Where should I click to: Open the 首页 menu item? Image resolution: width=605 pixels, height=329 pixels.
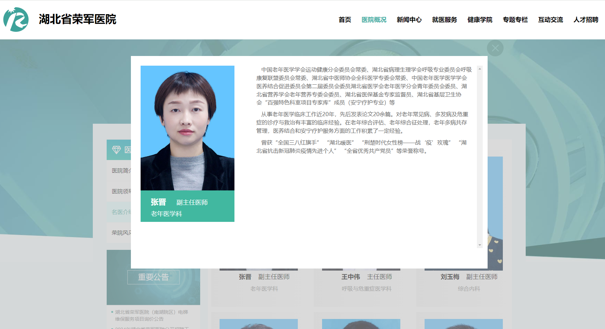pyautogui.click(x=345, y=20)
